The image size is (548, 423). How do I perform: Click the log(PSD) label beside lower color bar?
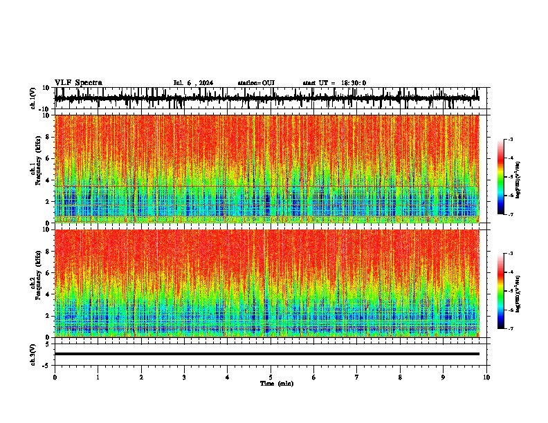(518, 294)
